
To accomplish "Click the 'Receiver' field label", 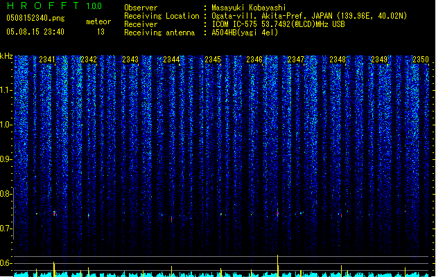I will coord(141,24).
